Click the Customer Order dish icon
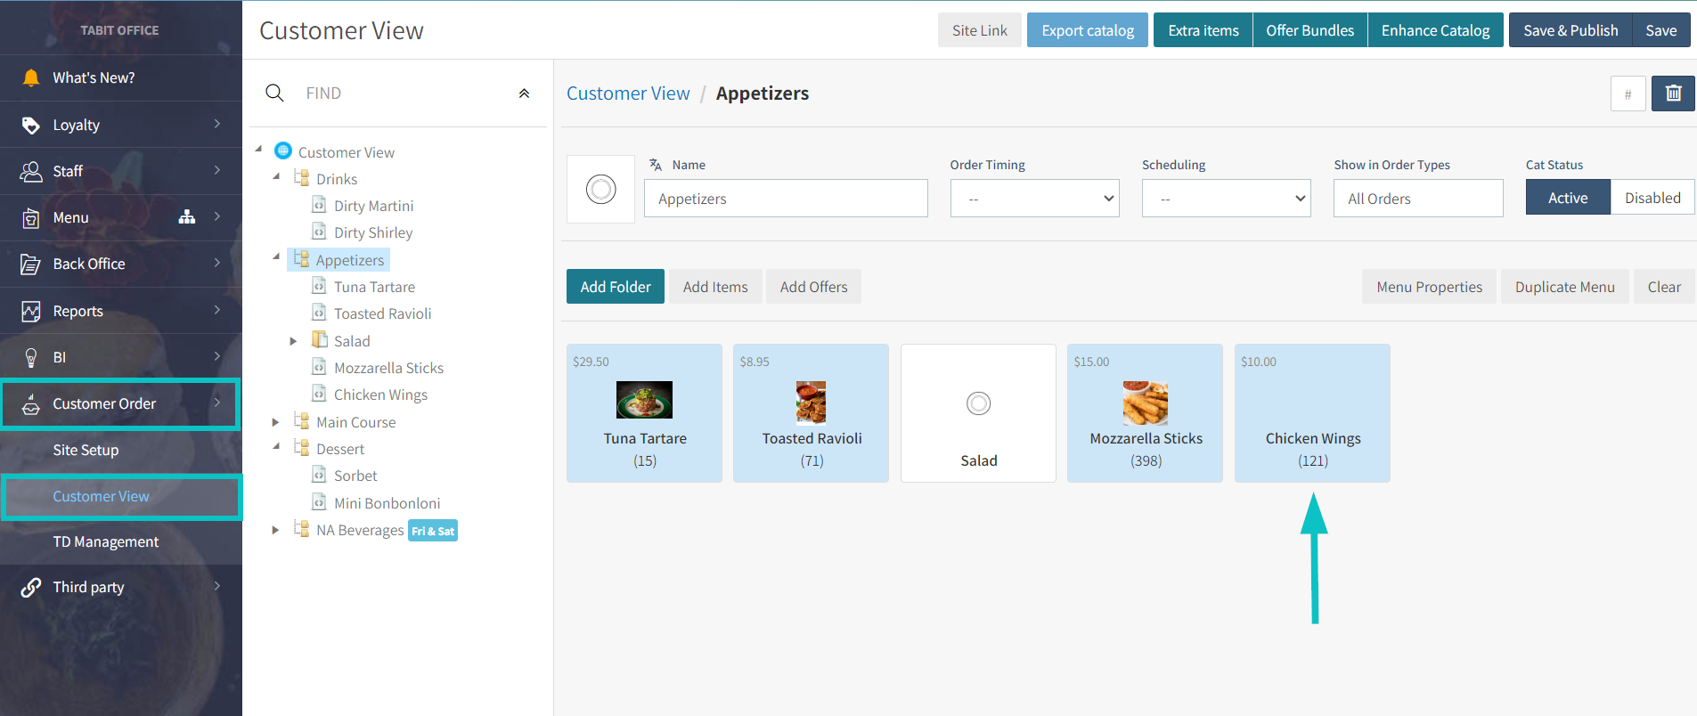1697x716 pixels. (31, 403)
